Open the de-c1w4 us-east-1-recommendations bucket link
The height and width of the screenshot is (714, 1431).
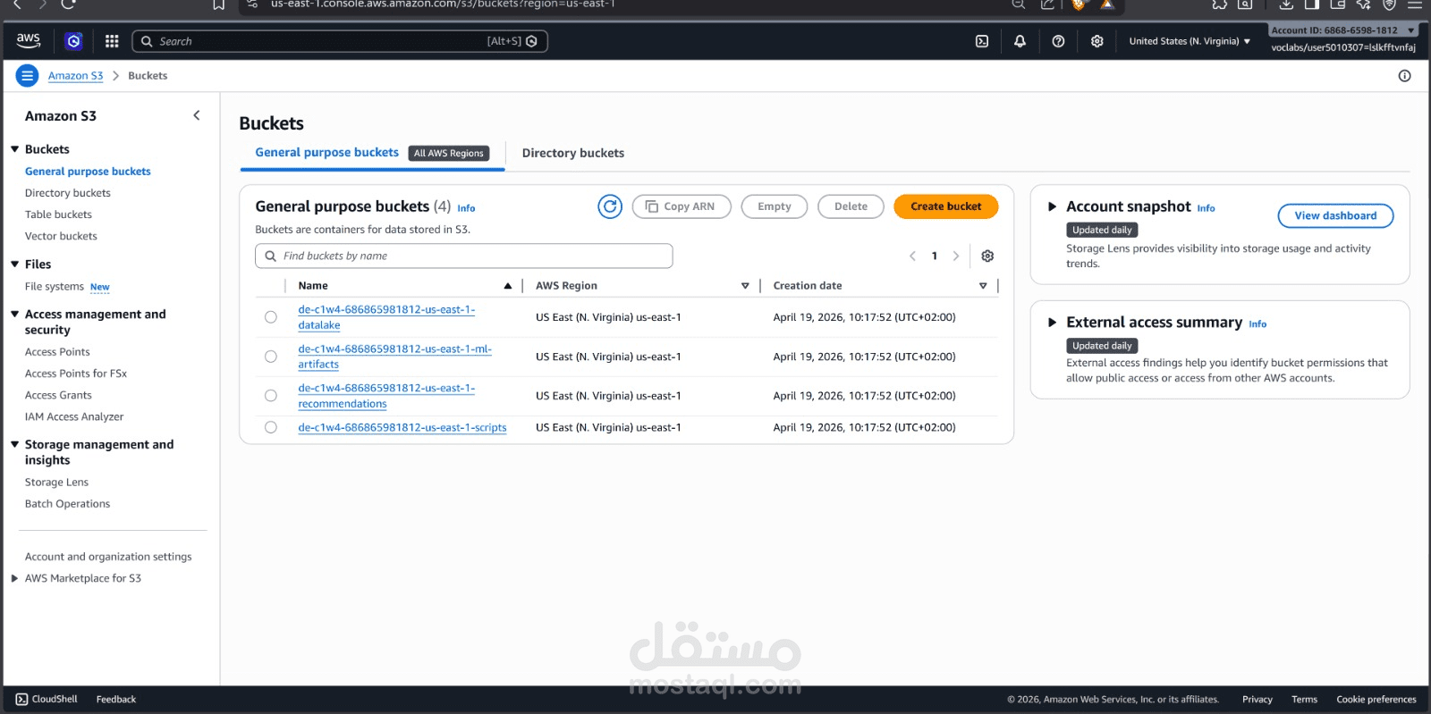386,396
